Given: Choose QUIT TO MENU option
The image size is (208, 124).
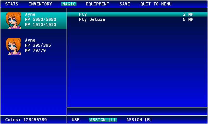Looking at the screenshot, I should [156, 4].
